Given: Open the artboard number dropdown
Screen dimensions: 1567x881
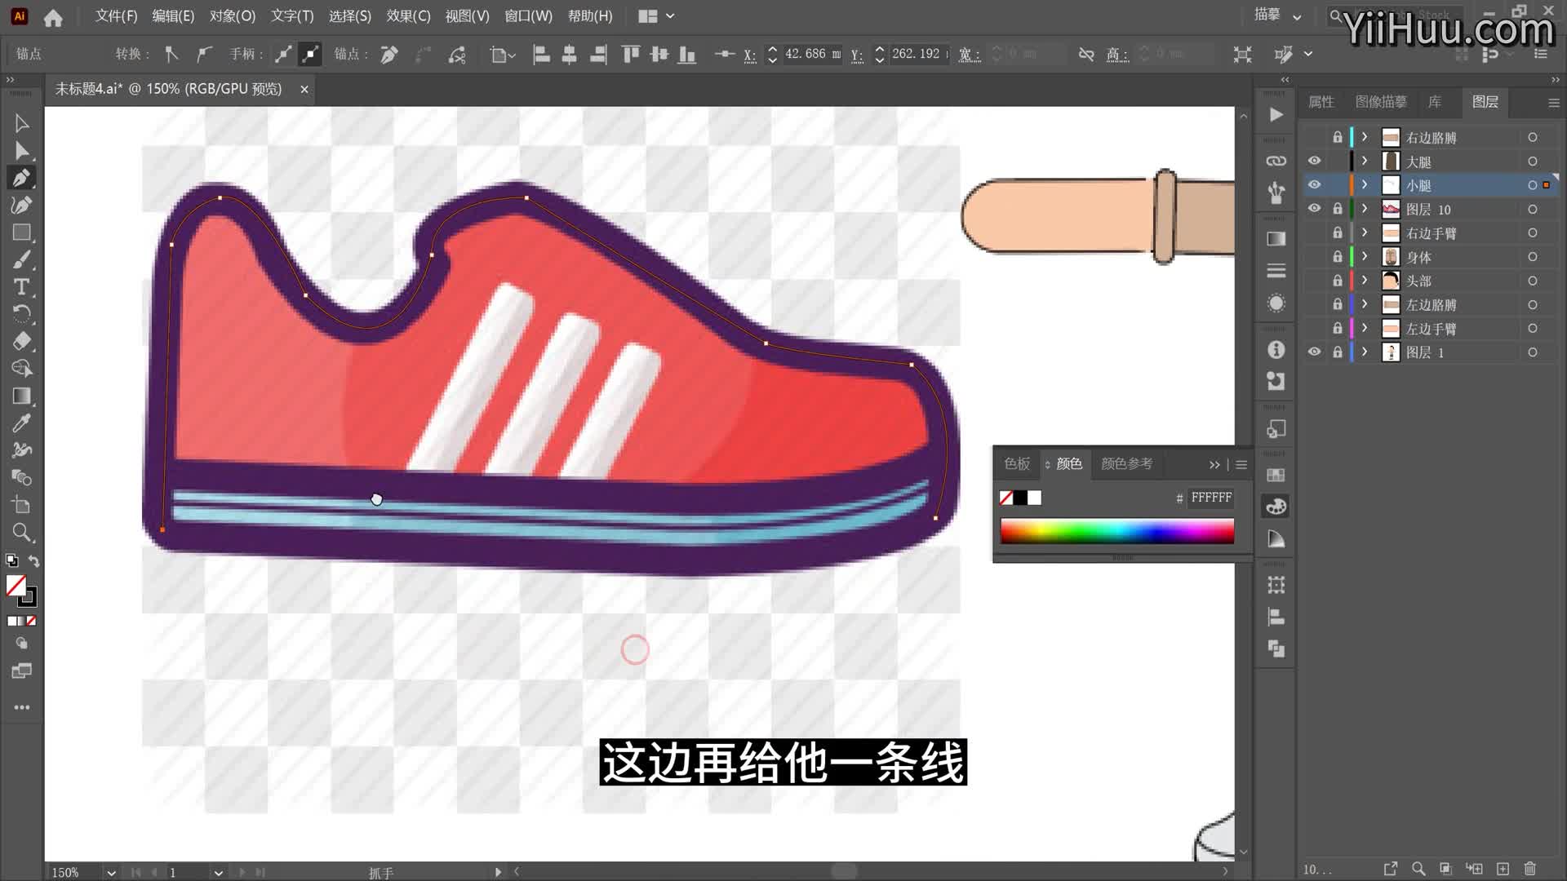Looking at the screenshot, I should pyautogui.click(x=219, y=873).
